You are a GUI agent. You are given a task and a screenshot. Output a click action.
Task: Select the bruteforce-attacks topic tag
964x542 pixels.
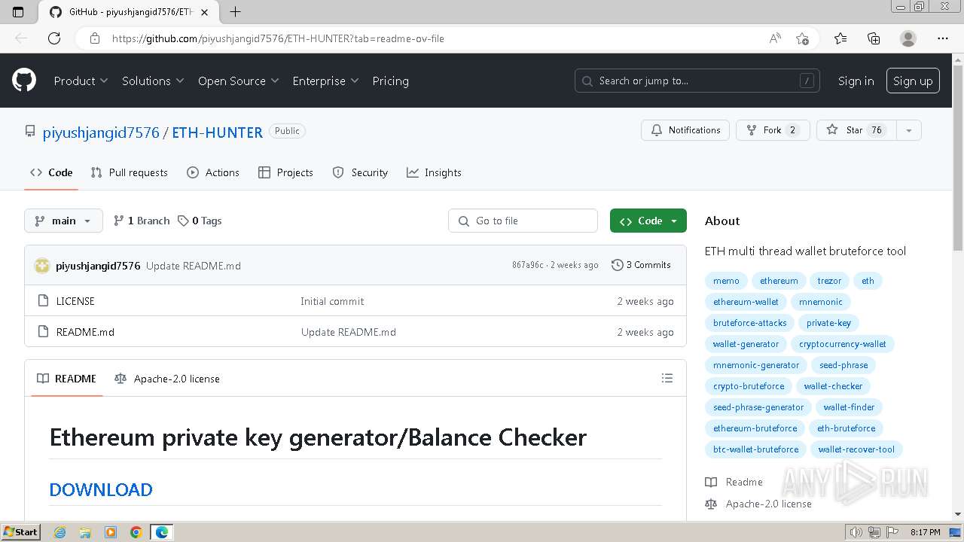pyautogui.click(x=750, y=323)
